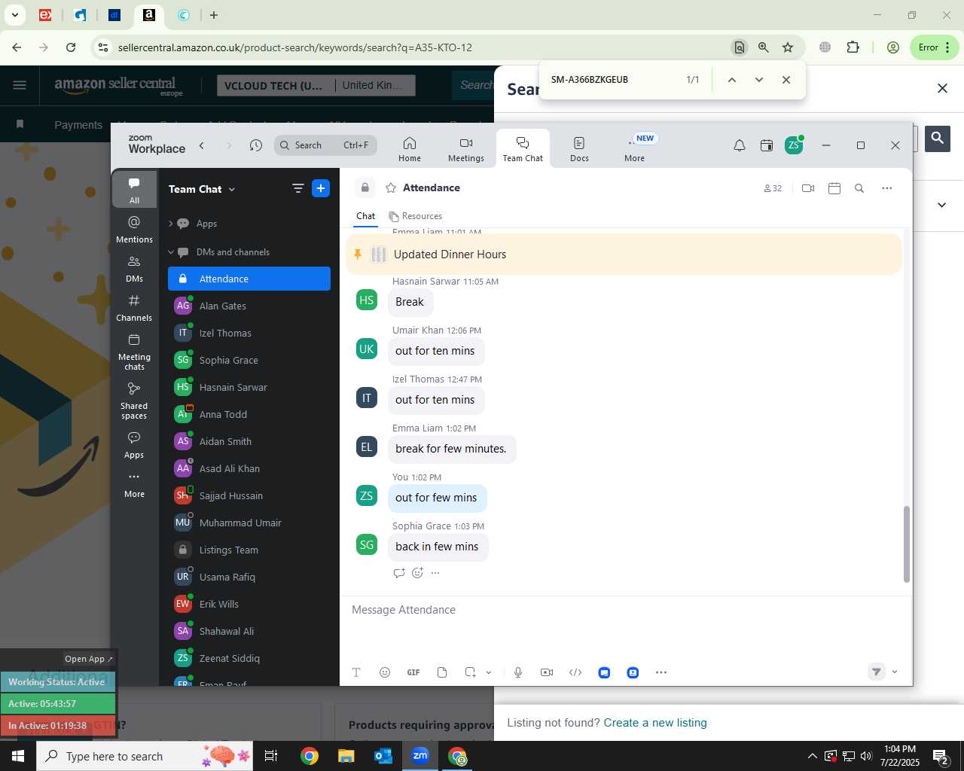Click Create a new listing link

click(x=655, y=723)
